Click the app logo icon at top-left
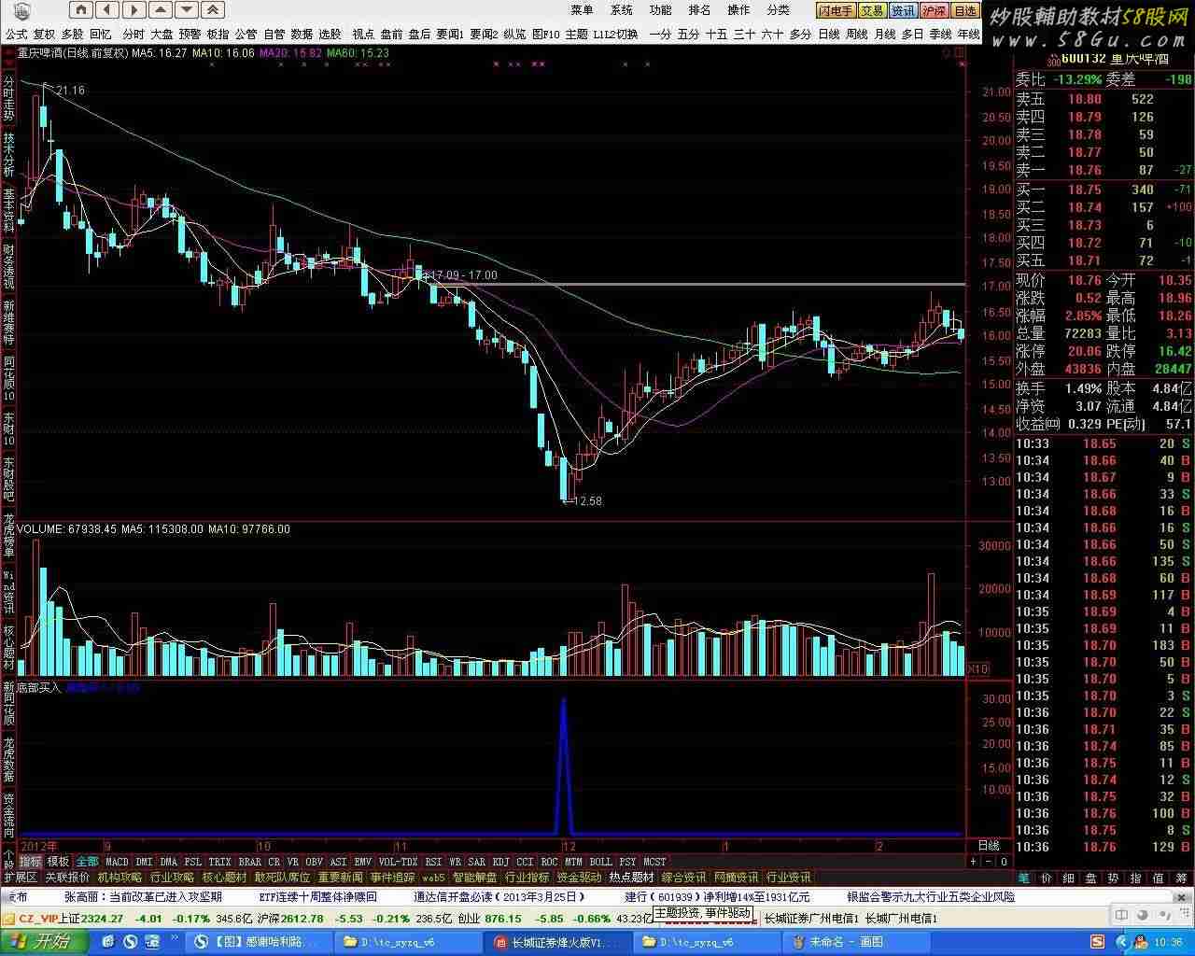Image resolution: width=1195 pixels, height=956 pixels. click(x=21, y=10)
